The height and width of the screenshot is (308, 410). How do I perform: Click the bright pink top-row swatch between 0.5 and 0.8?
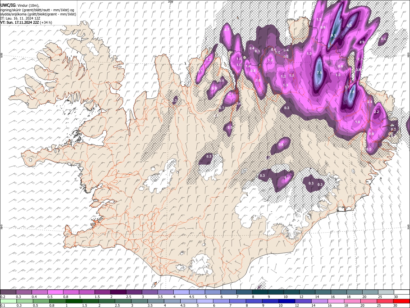[55, 292]
